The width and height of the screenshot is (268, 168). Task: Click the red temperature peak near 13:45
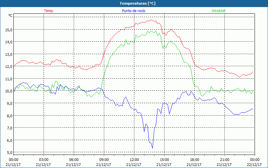tap(151, 20)
